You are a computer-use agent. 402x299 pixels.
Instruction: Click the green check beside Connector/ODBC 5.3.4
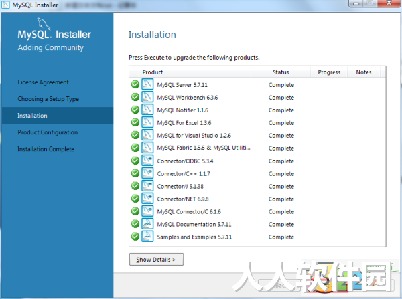point(135,161)
